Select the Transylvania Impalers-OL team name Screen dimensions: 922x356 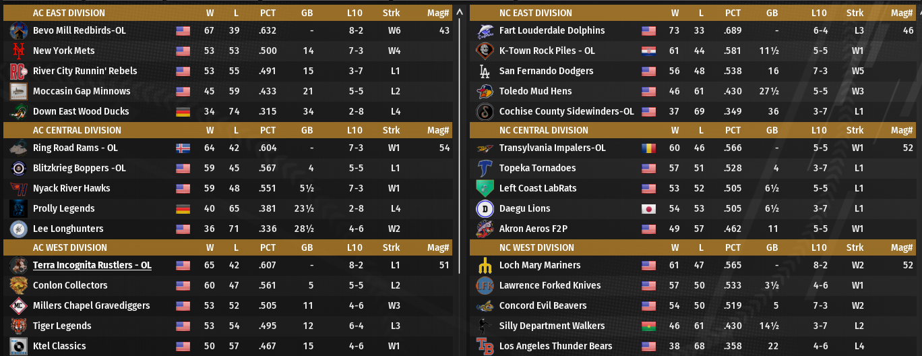552,148
